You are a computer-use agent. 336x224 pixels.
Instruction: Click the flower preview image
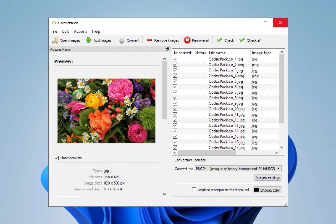(x=106, y=111)
